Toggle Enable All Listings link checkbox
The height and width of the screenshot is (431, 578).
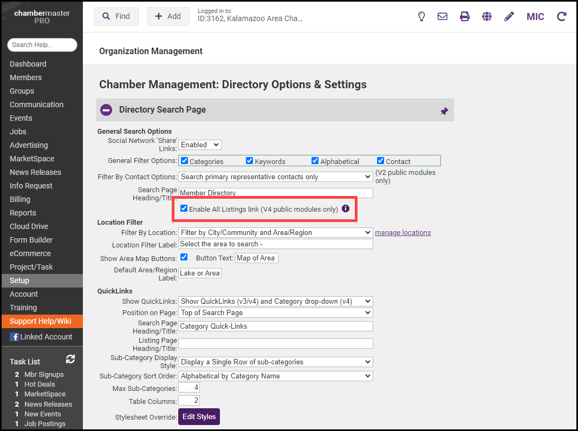click(x=184, y=209)
